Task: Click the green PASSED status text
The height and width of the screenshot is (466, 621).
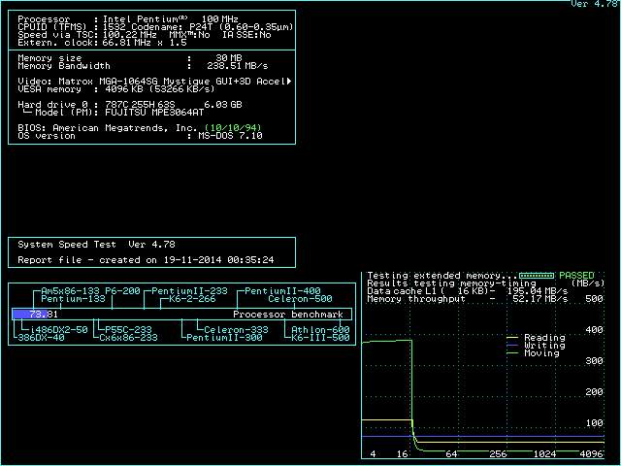Action: coord(576,276)
